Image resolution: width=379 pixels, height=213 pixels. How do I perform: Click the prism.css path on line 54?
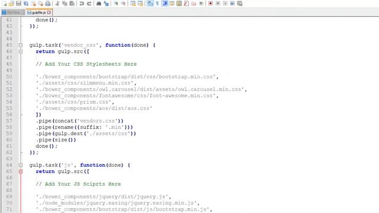coord(75,102)
